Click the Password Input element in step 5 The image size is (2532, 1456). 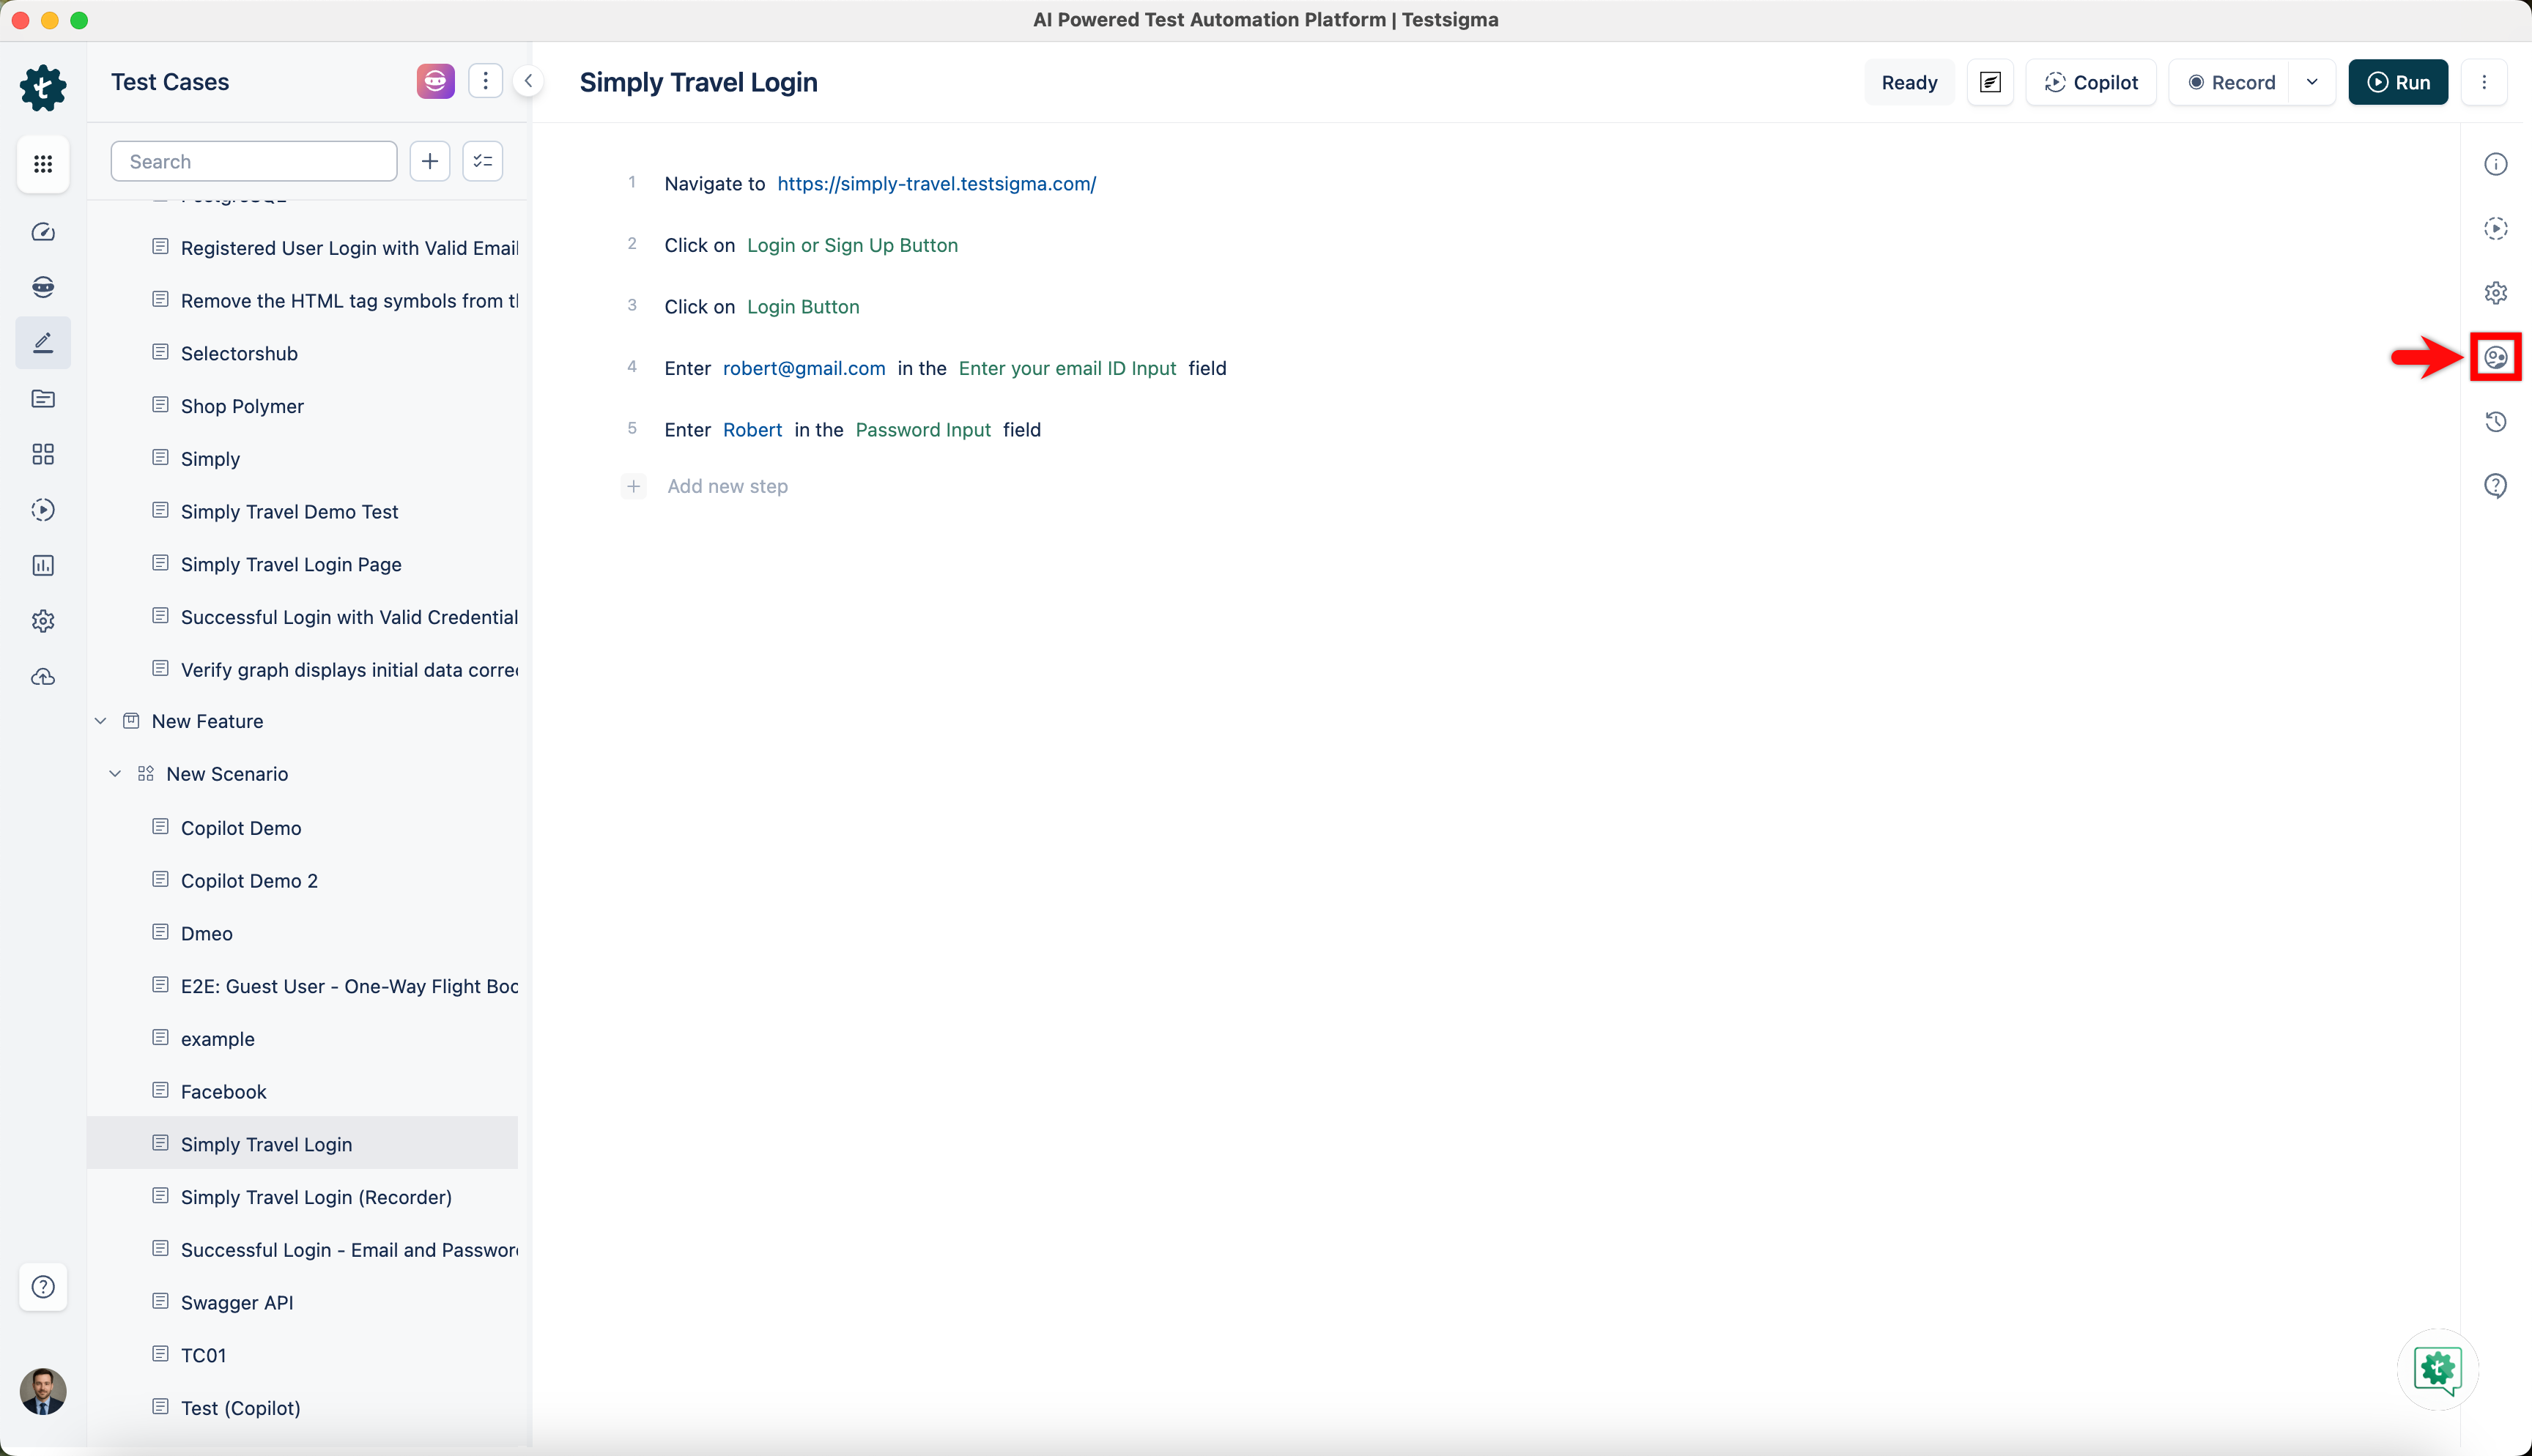[923, 430]
